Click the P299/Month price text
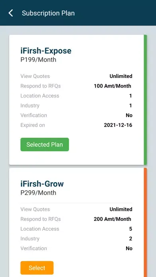This screenshot has width=156, height=277. point(38,193)
